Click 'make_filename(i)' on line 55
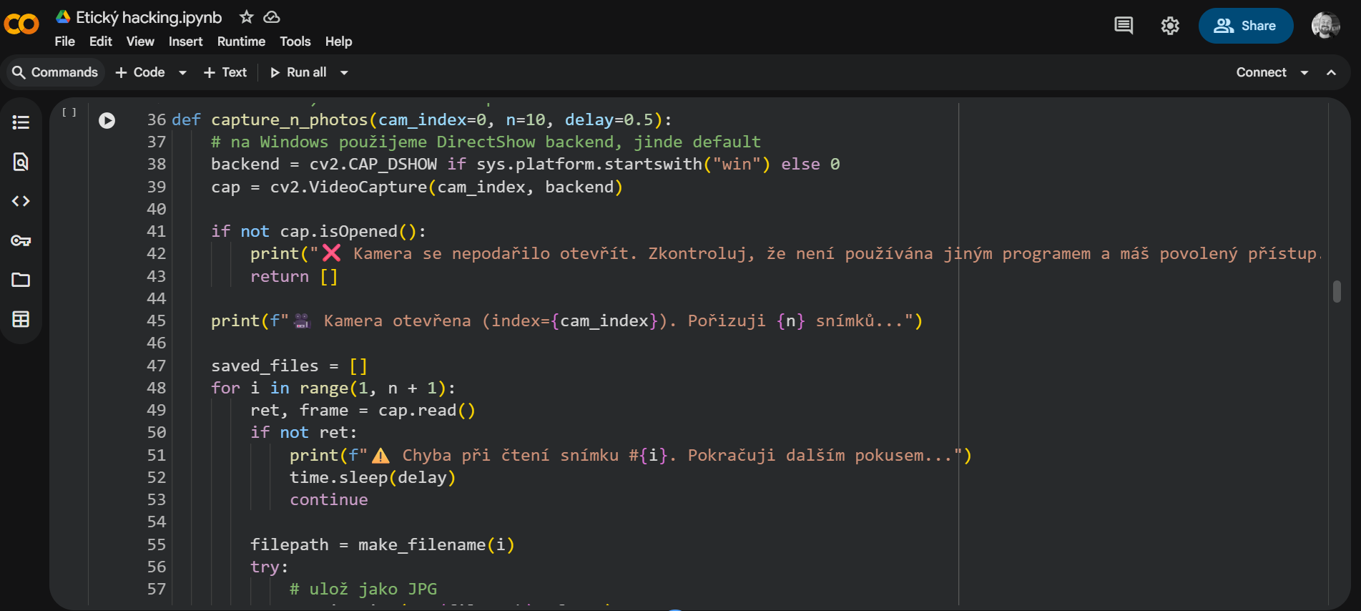 (x=436, y=544)
